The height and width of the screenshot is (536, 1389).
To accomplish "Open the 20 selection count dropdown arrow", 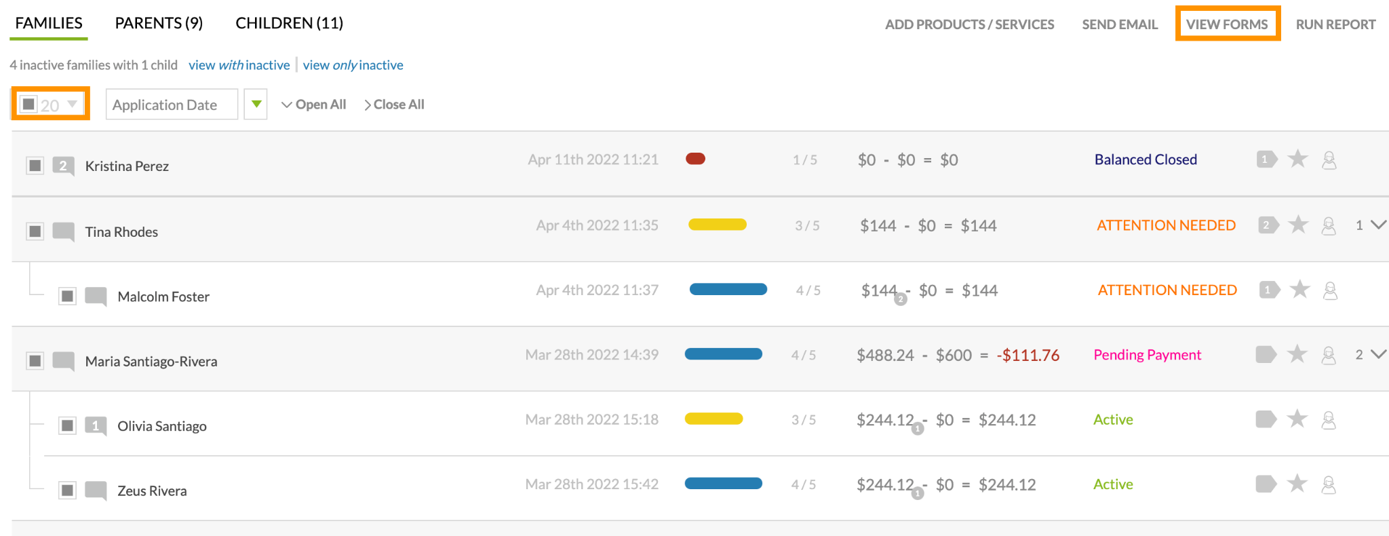I will click(72, 104).
